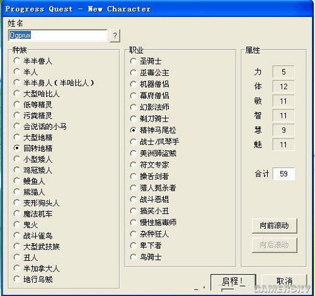Click the 姓名 name input field
Viewport: 315px width, 296px height.
pos(58,35)
